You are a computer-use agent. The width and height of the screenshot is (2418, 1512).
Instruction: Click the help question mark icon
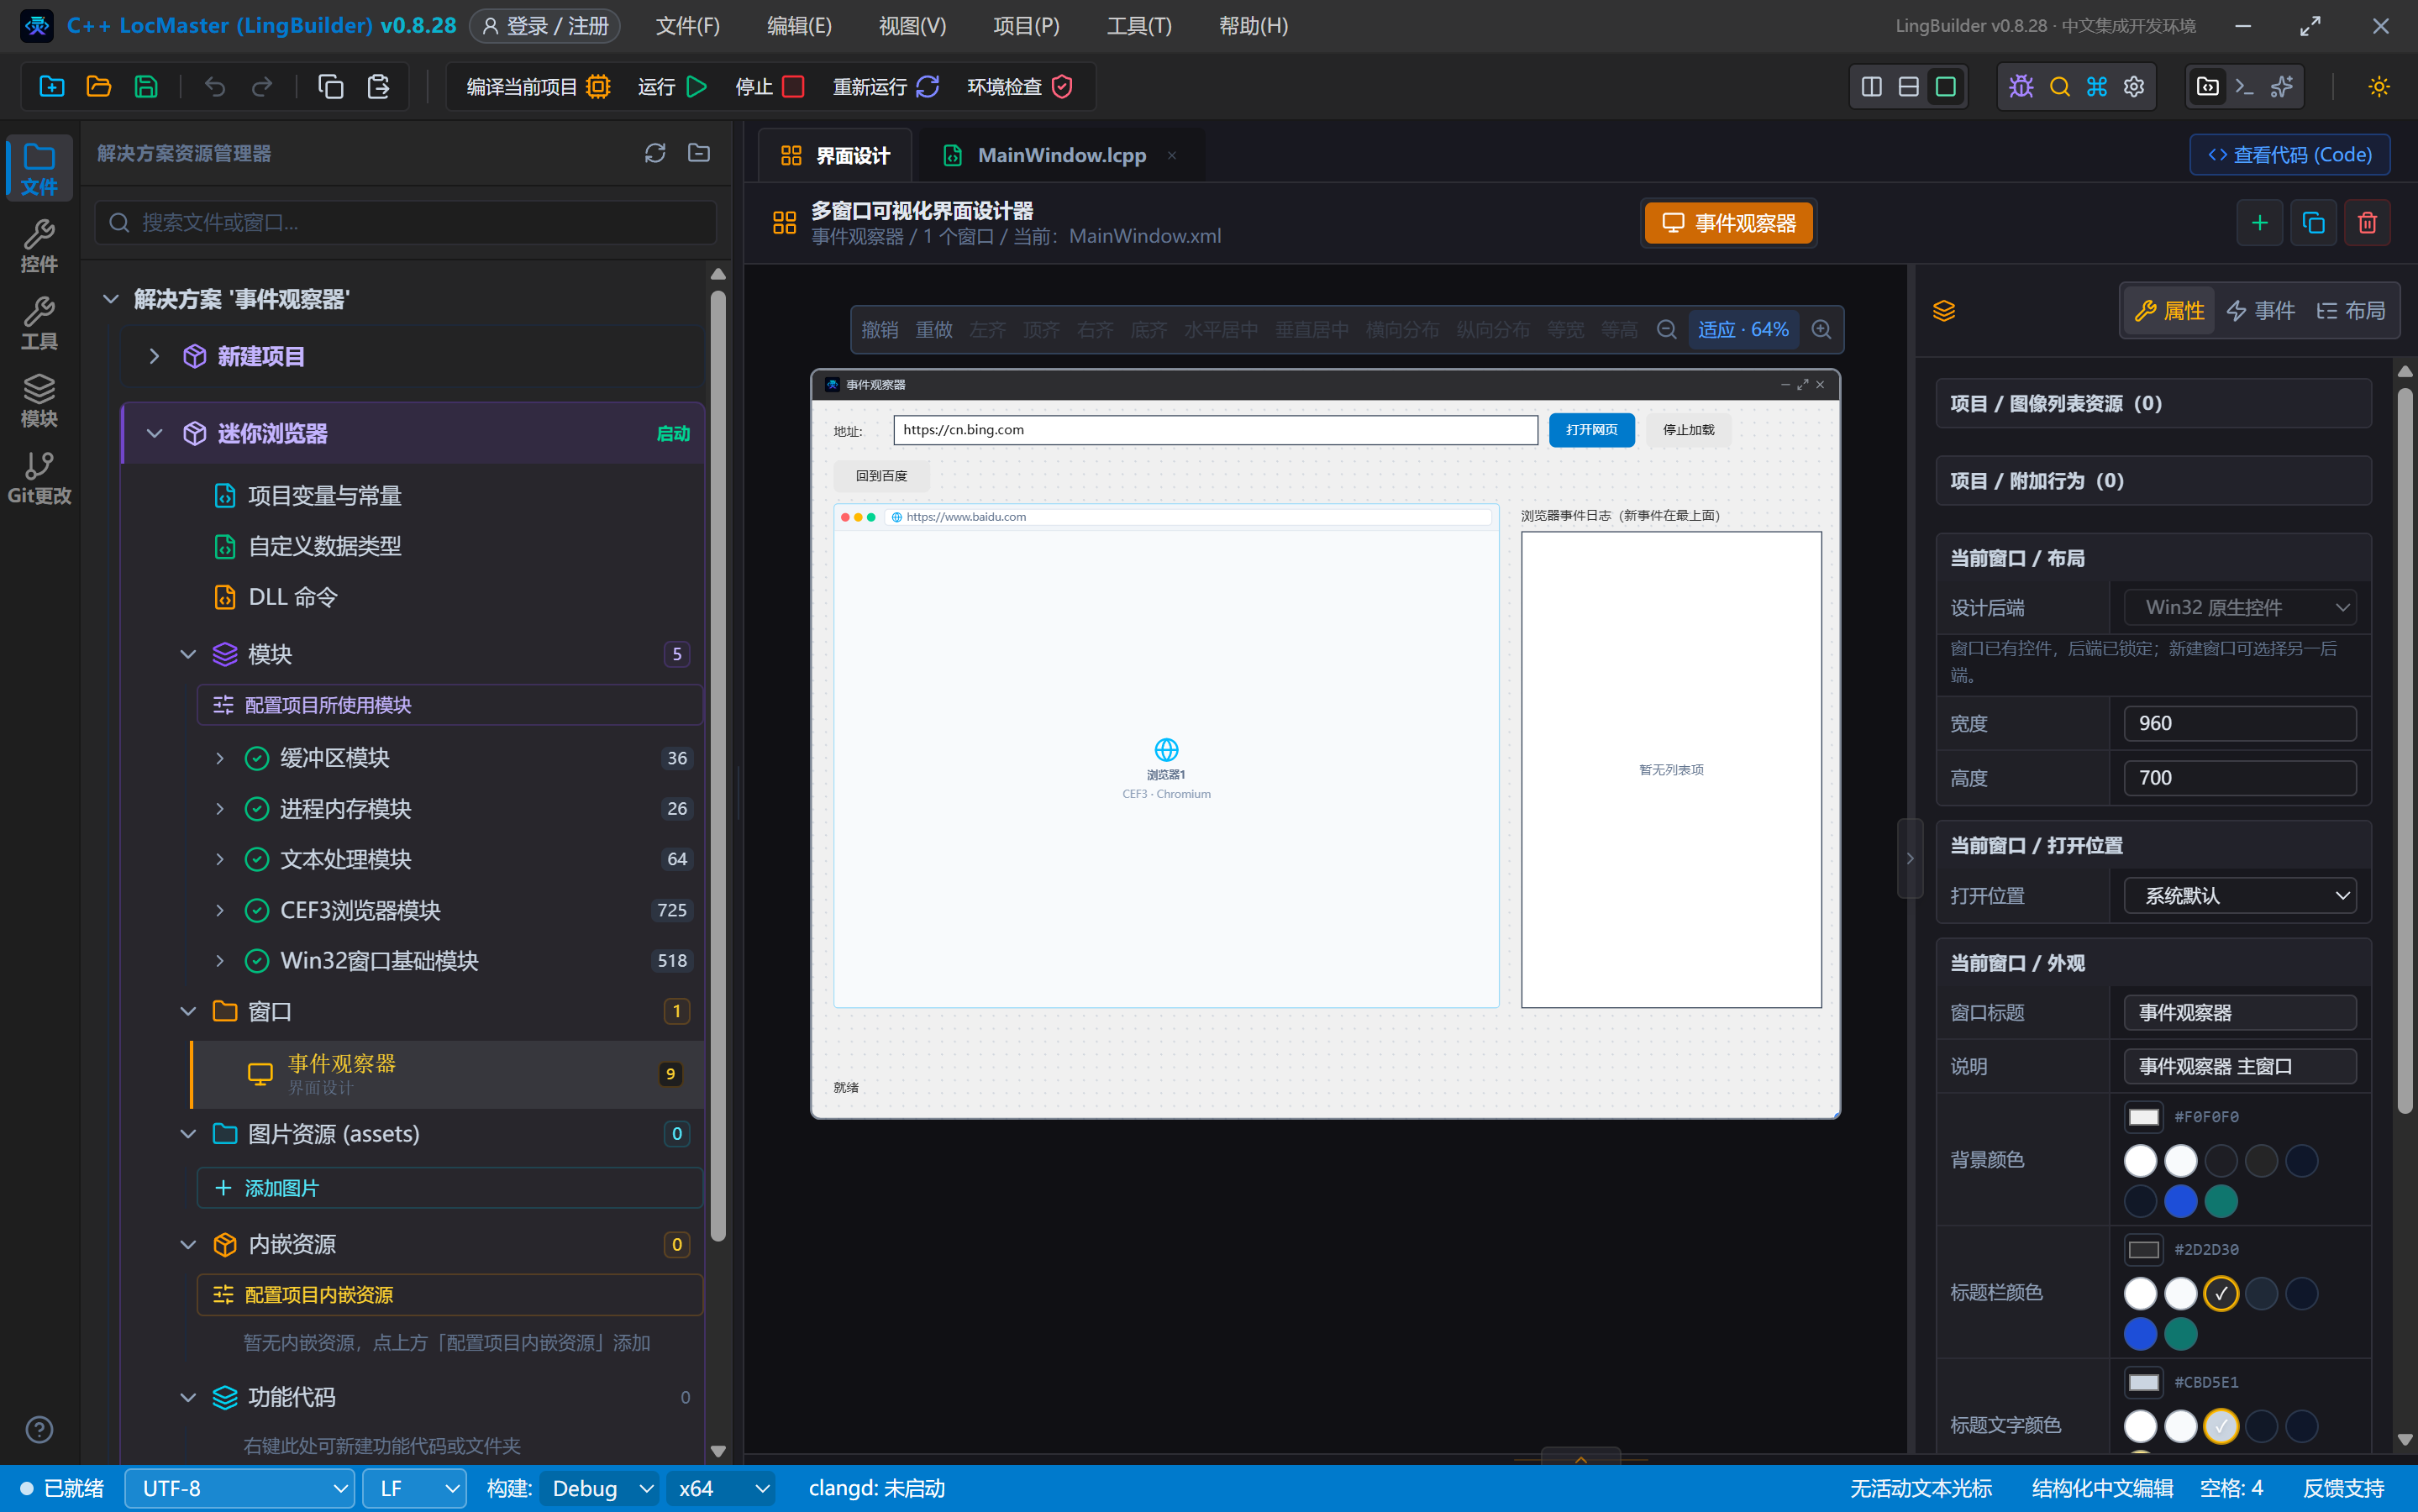(x=39, y=1429)
